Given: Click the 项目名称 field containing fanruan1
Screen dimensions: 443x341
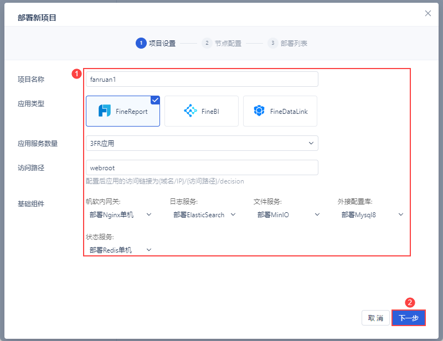Looking at the screenshot, I should point(202,79).
